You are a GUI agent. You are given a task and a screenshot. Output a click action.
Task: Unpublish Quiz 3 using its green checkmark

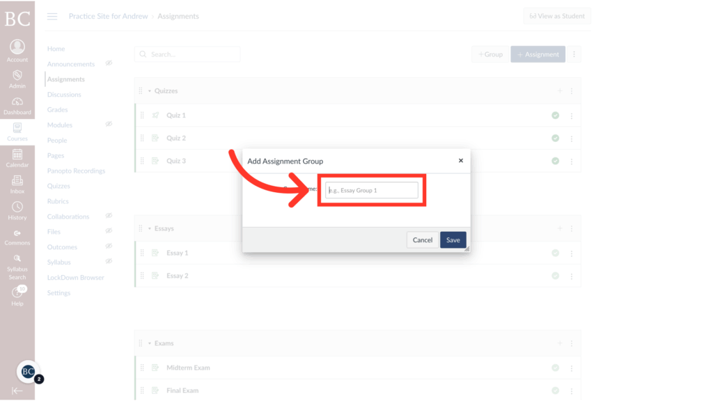tap(555, 161)
